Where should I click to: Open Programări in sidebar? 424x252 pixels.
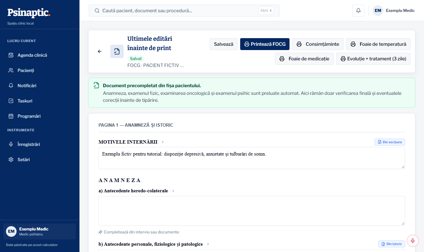[40, 116]
